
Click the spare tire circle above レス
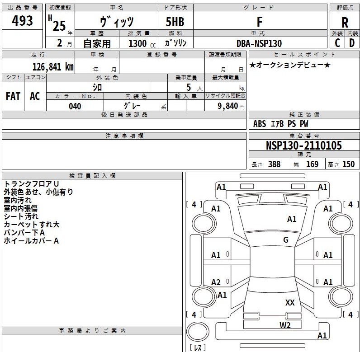point(198,331)
